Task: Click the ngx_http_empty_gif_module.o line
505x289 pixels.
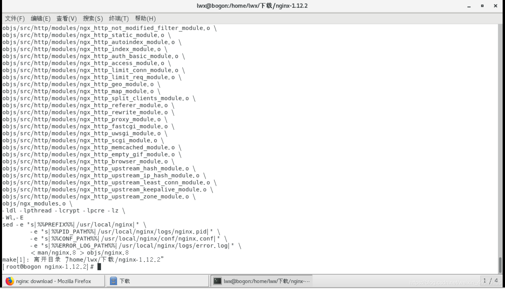Action: point(92,154)
